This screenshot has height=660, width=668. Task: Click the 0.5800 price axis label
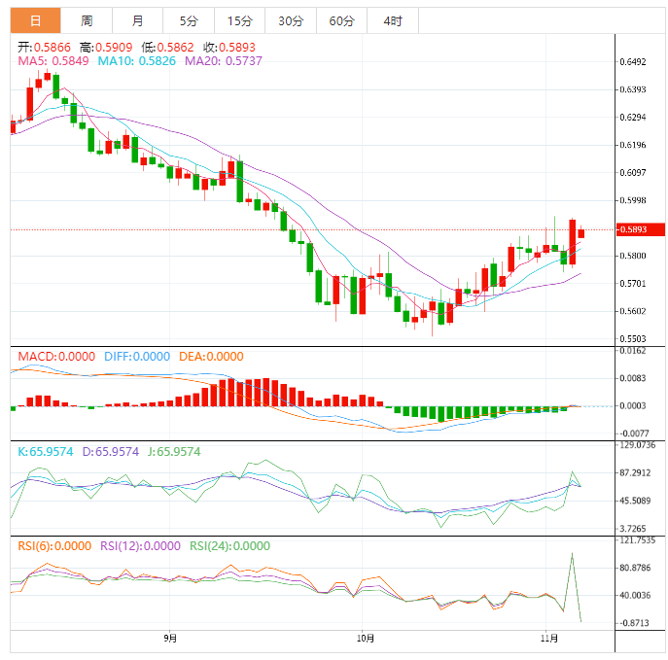click(x=633, y=256)
